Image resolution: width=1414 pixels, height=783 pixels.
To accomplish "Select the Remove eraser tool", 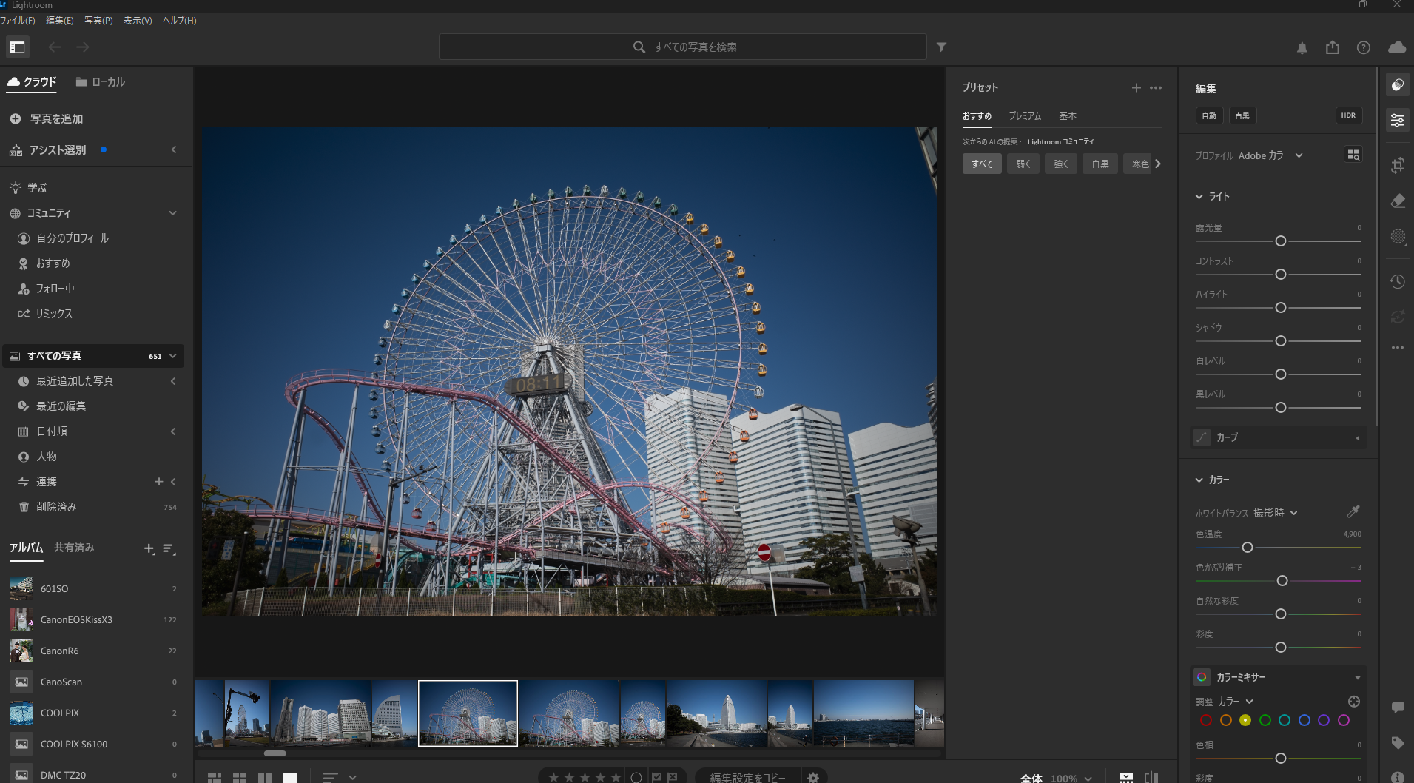I will 1397,201.
